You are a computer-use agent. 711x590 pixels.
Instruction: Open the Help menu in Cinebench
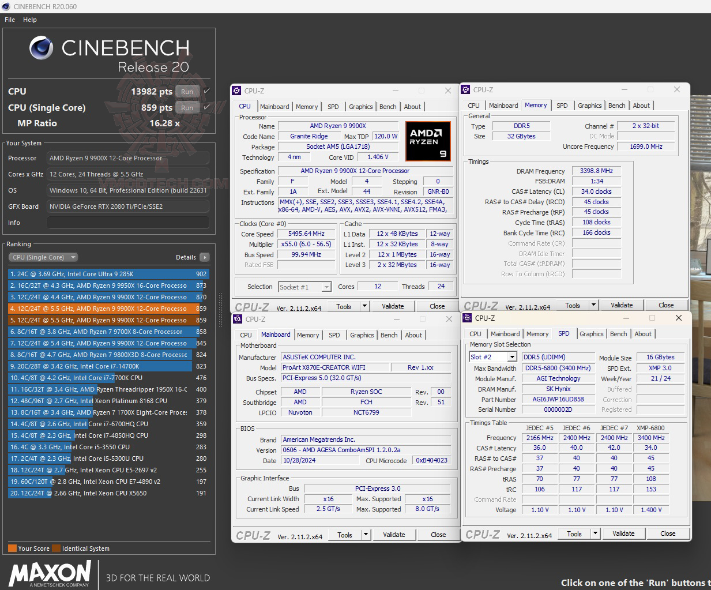coord(30,20)
